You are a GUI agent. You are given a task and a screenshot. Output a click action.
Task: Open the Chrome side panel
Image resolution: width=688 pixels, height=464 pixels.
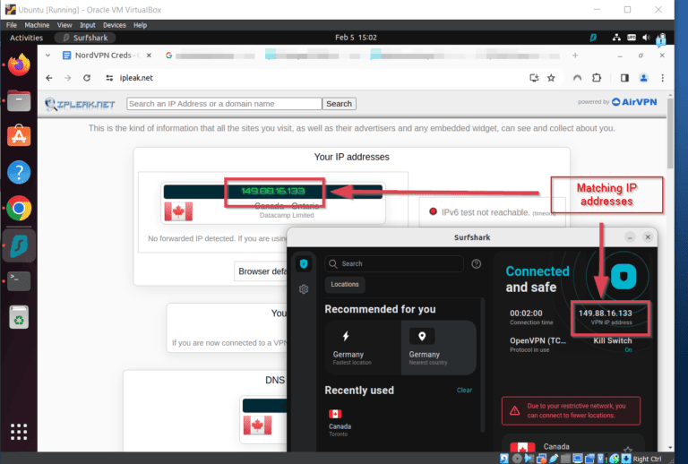click(x=624, y=78)
